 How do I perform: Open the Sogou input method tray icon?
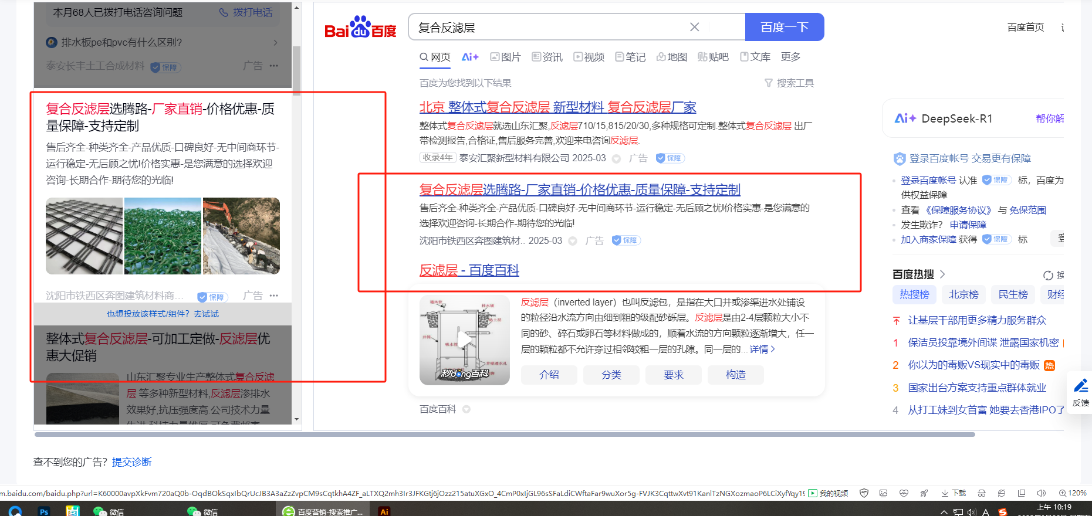point(1003,512)
